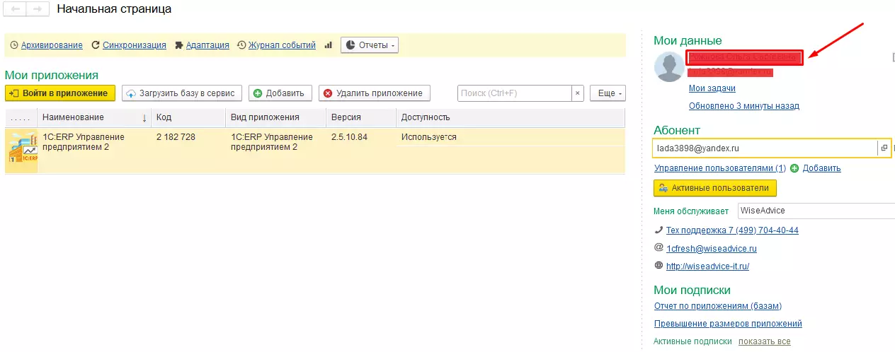The image size is (895, 352).
Task: Open the Адаптация link
Action: (207, 45)
